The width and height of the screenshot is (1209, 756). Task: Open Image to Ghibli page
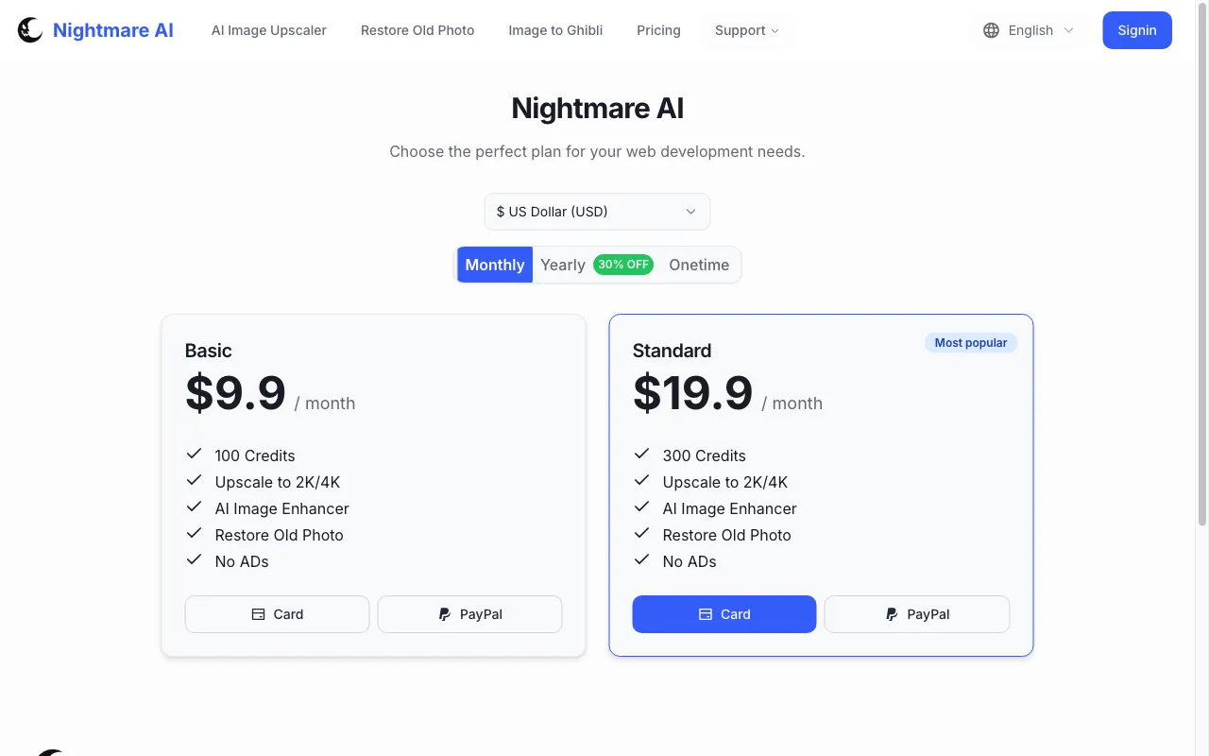555,30
